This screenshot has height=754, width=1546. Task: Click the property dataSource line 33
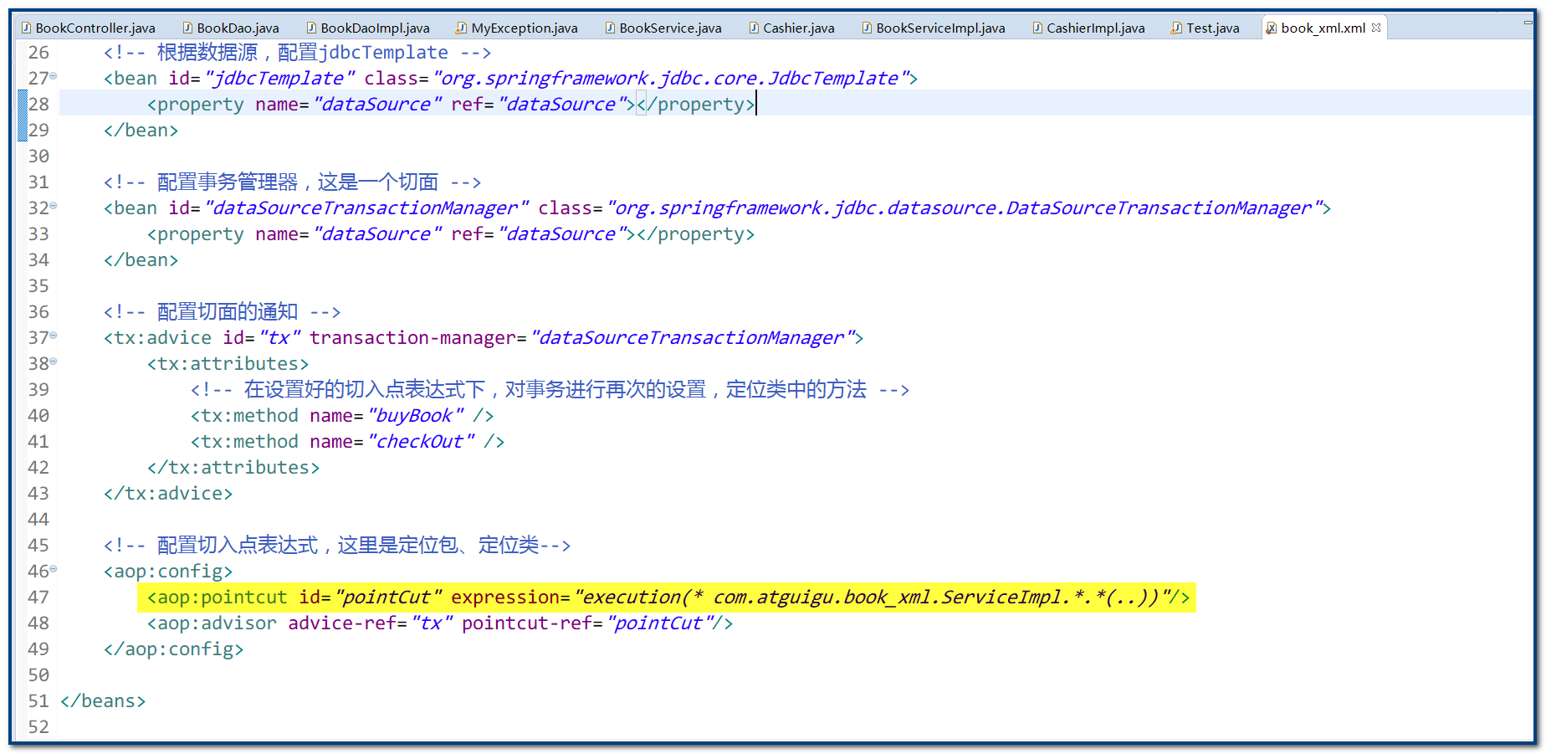click(451, 234)
